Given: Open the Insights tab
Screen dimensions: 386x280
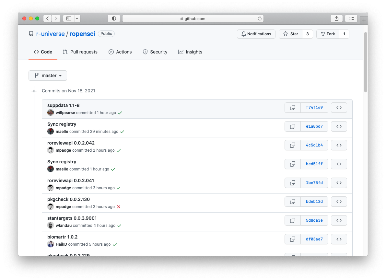Looking at the screenshot, I should pyautogui.click(x=190, y=52).
